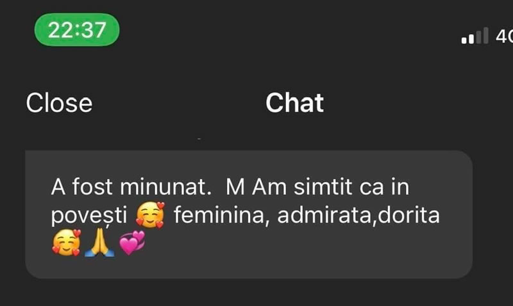Click the words ca in
513x306 pixels.
tap(384, 187)
